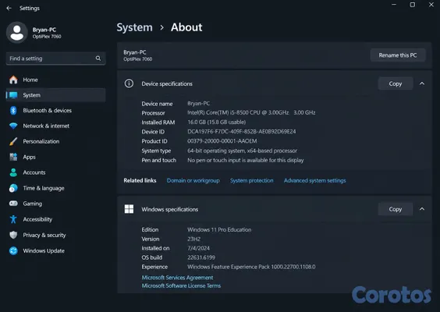The height and width of the screenshot is (312, 440).
Task: Go to Network & internet
Action: coord(56,126)
